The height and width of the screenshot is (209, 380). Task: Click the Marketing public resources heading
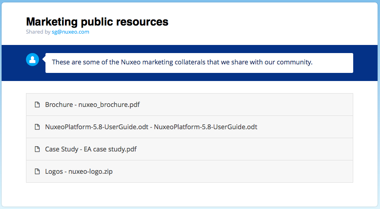[x=97, y=22]
